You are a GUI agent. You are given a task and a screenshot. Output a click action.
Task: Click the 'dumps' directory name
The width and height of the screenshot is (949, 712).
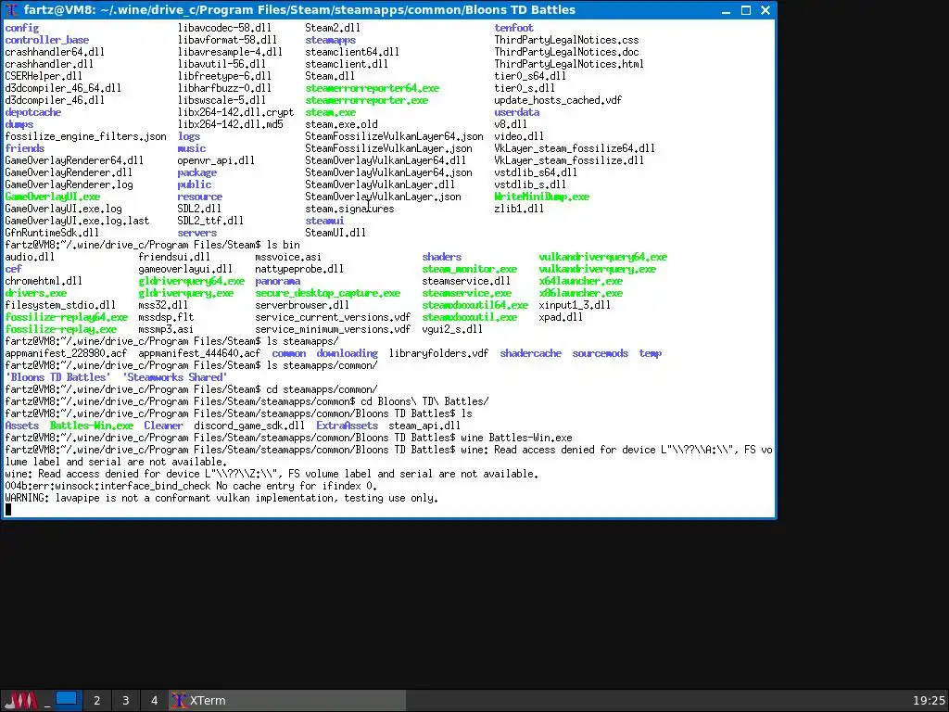pos(19,125)
